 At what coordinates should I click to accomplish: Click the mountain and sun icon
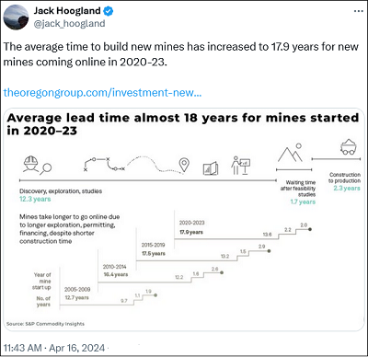pyautogui.click(x=290, y=153)
